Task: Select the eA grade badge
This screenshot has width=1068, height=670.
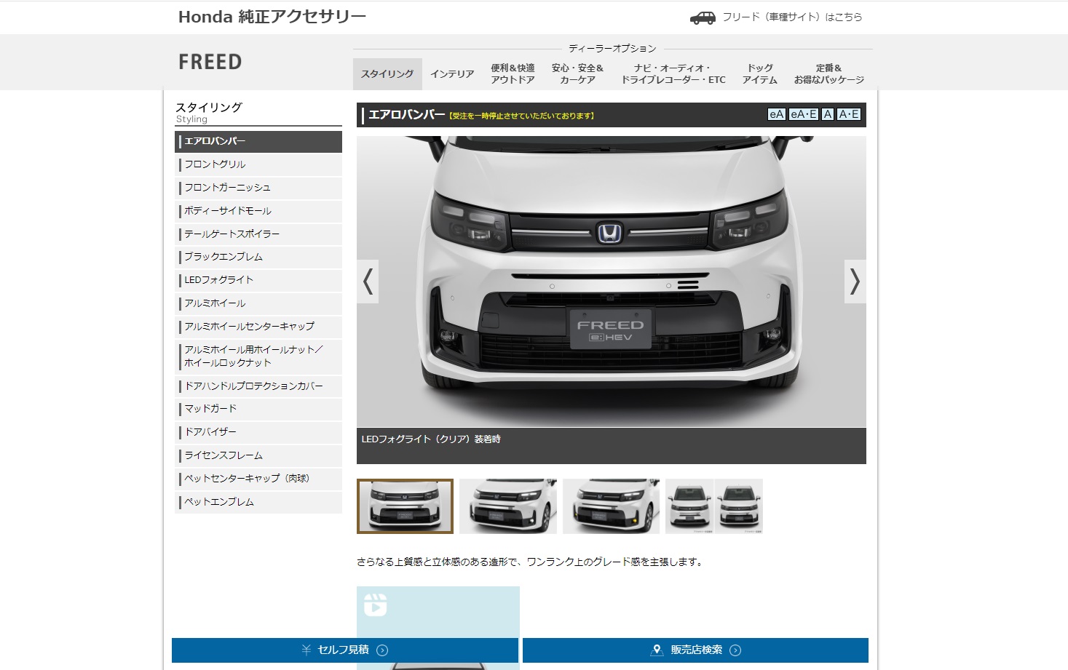Action: [777, 114]
